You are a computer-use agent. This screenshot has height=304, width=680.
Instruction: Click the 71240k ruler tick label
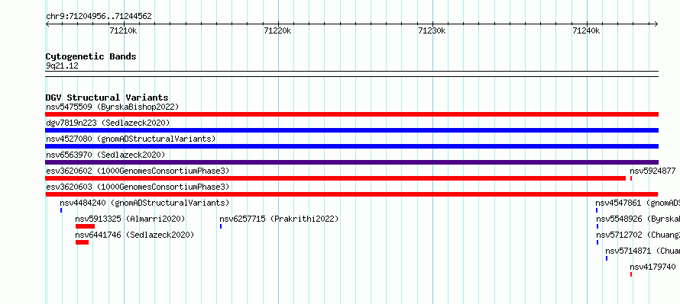[x=586, y=30]
